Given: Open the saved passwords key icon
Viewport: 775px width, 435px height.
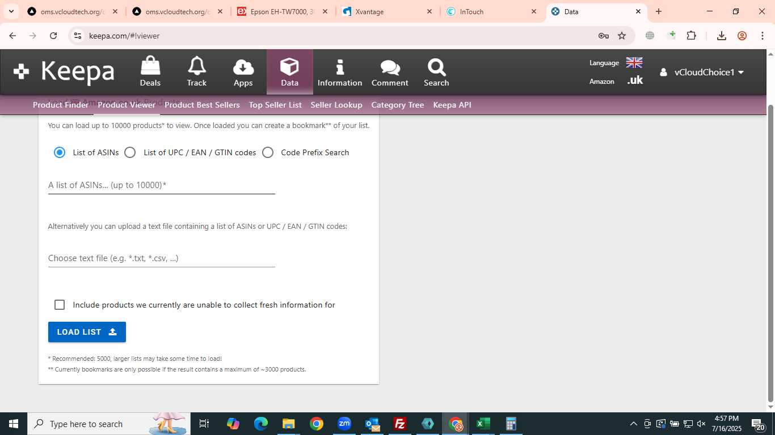Looking at the screenshot, I should point(604,36).
